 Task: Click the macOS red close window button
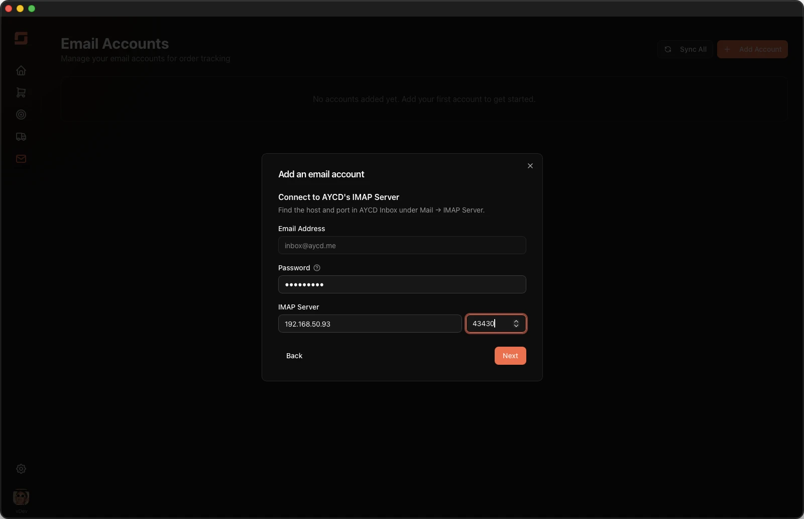[x=9, y=9]
